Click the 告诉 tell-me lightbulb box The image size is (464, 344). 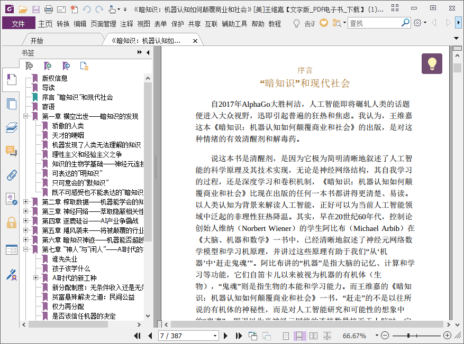[x=304, y=23]
